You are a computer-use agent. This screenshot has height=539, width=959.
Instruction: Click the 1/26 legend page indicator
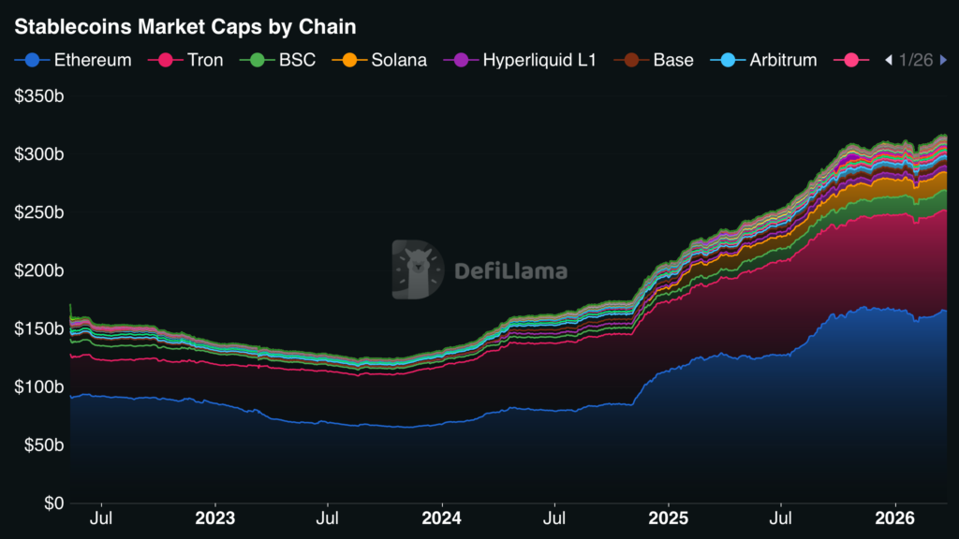coord(915,60)
